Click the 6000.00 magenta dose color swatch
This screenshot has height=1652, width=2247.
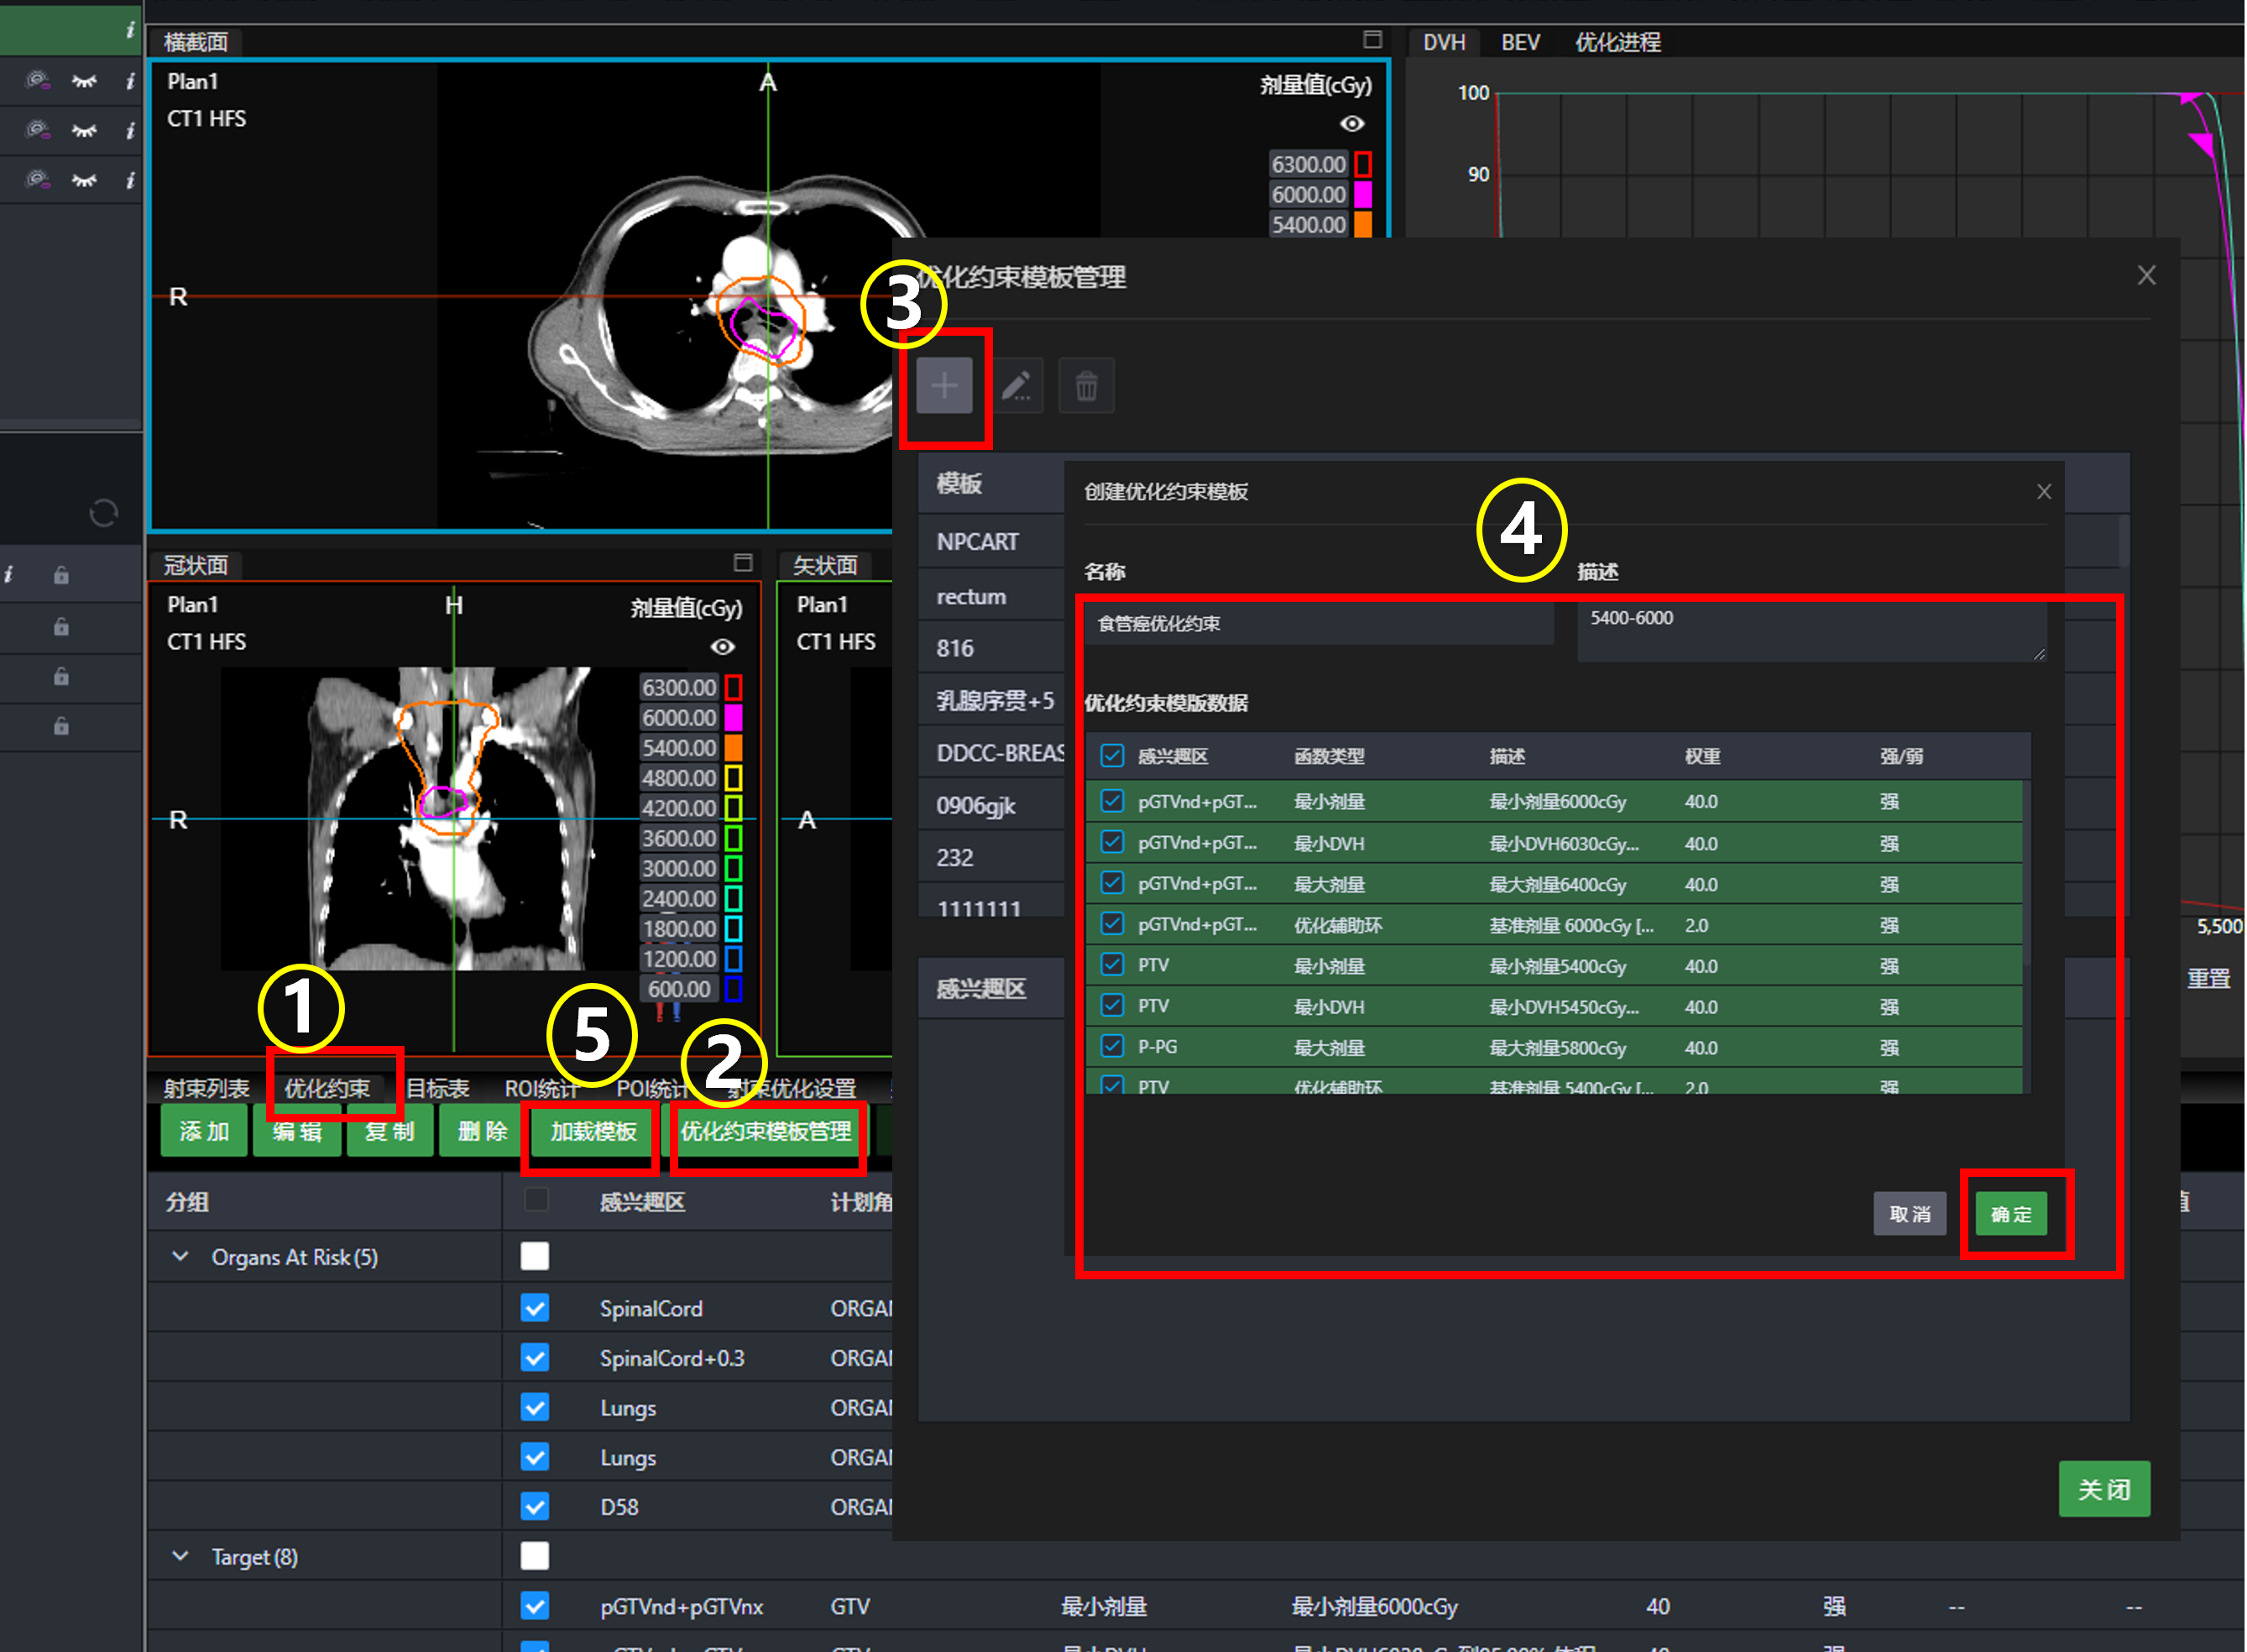click(1362, 194)
